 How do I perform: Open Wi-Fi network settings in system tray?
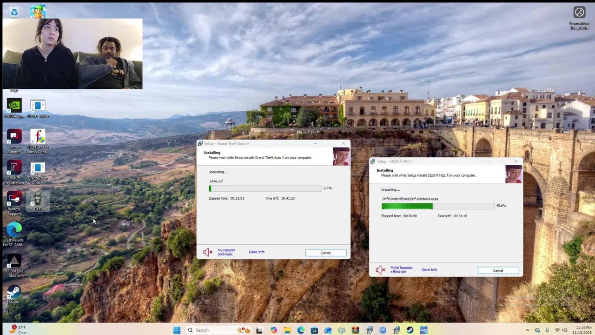point(557,330)
